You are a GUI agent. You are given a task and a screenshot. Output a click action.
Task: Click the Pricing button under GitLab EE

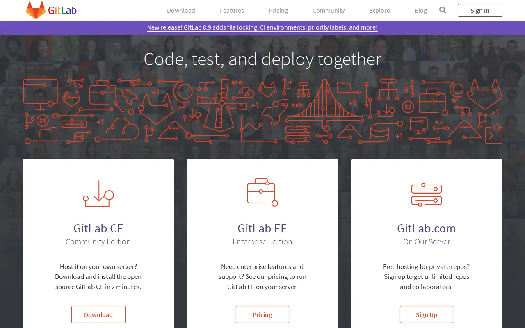[x=262, y=314]
